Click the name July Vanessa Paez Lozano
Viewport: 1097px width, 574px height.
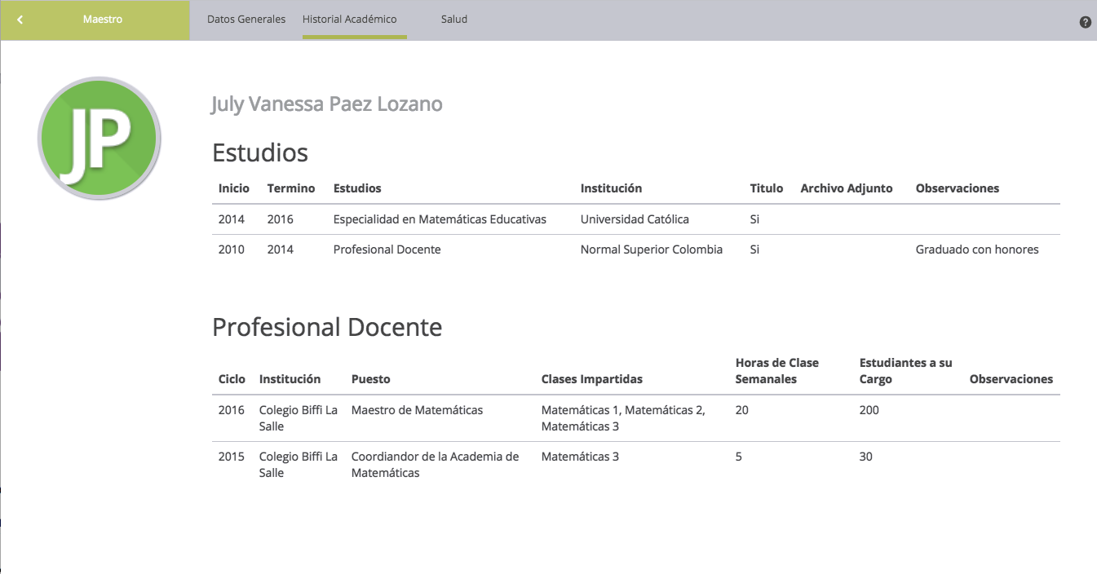(x=326, y=104)
